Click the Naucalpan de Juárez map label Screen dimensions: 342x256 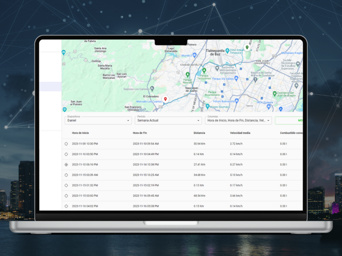[192, 90]
